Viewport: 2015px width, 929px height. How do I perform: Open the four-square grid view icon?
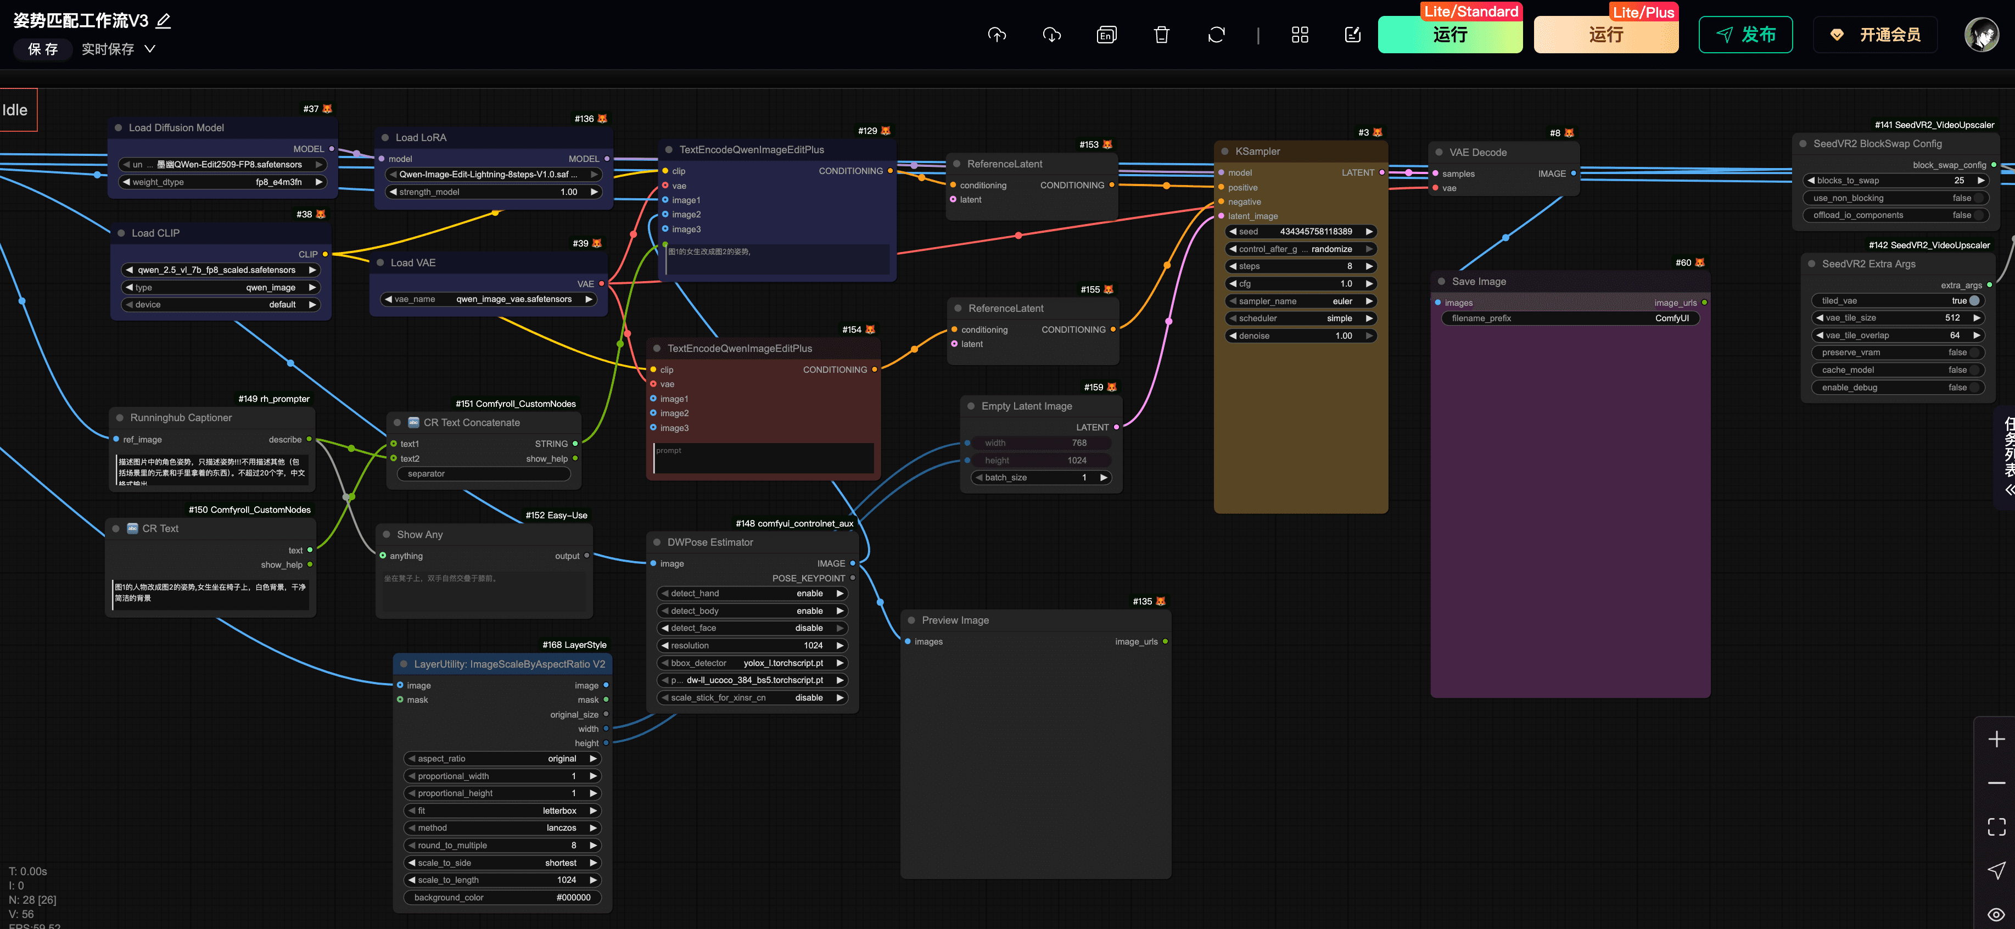pyautogui.click(x=1299, y=35)
